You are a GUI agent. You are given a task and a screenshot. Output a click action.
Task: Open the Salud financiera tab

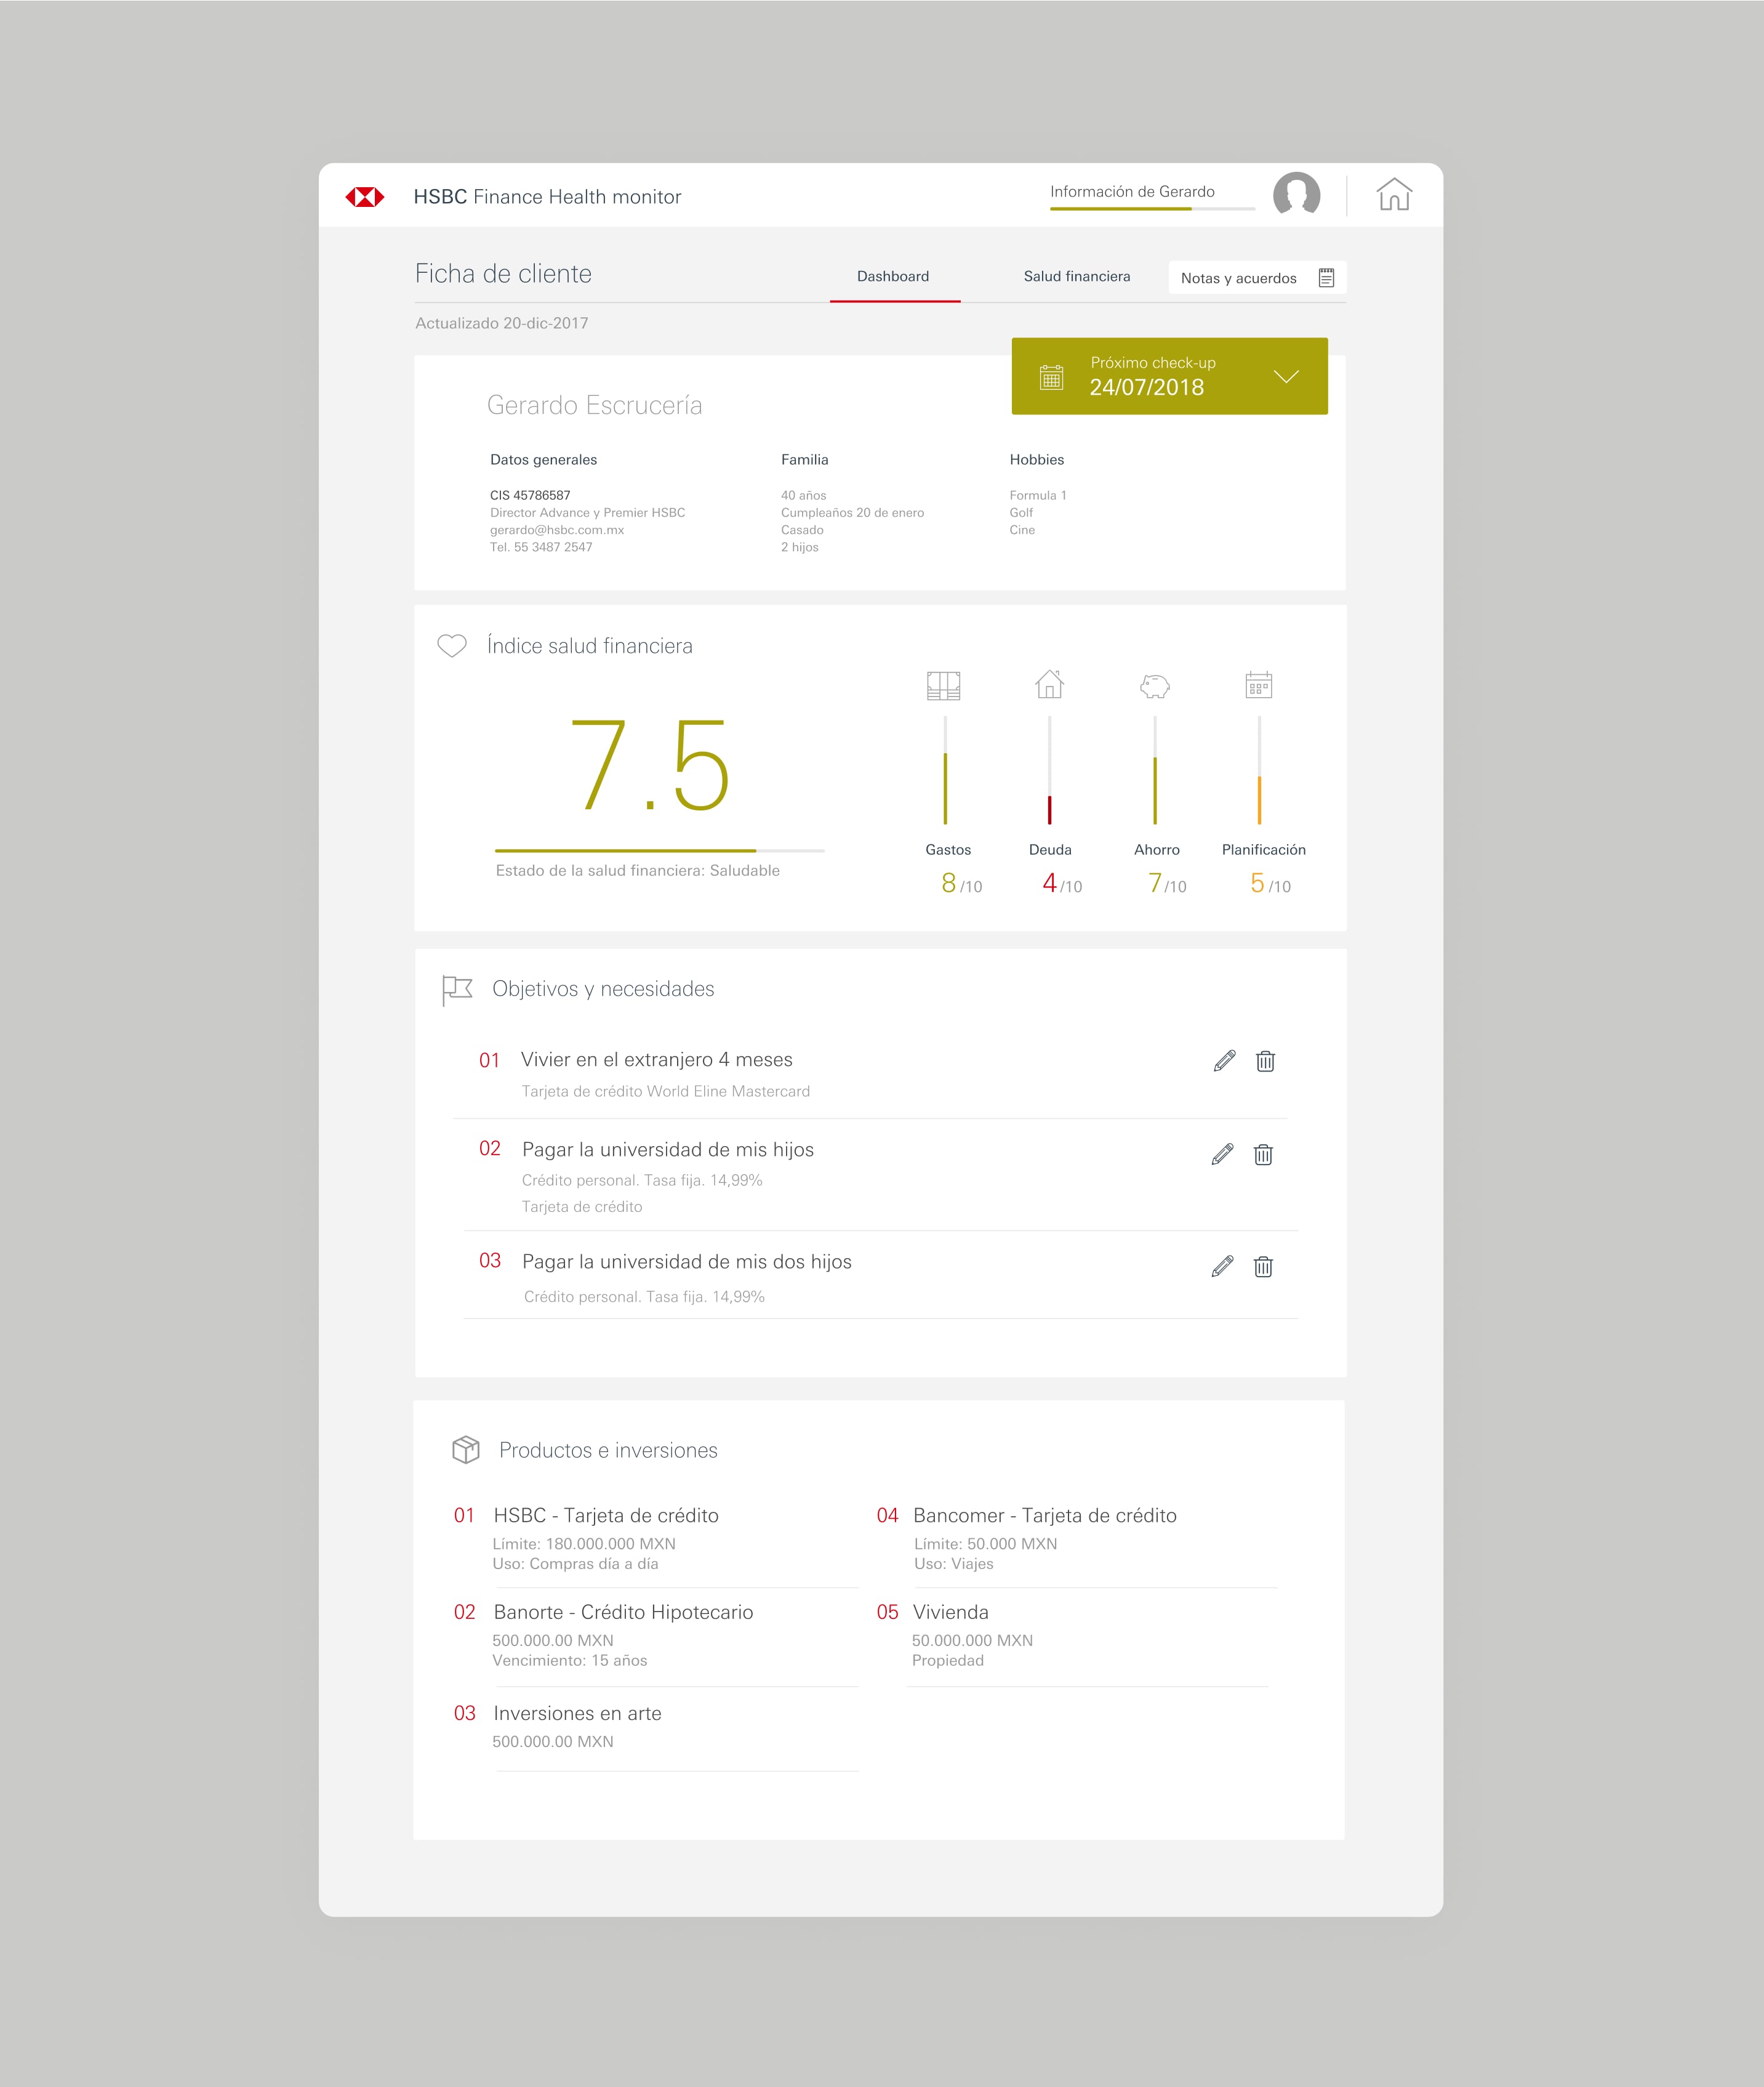1077,276
